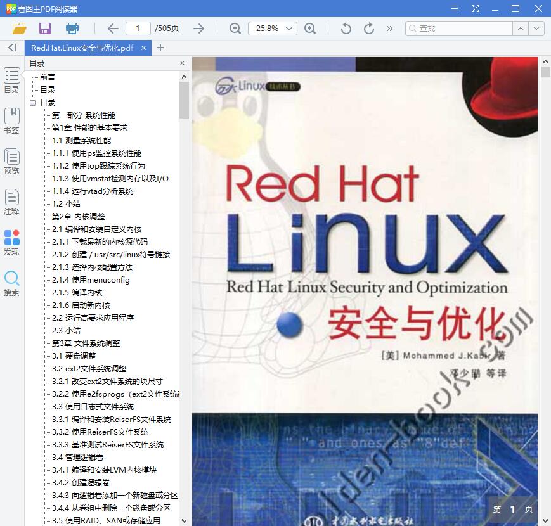Go to 3.4.2 创建逻辑卷
The height and width of the screenshot is (526, 551).
pyautogui.click(x=81, y=482)
